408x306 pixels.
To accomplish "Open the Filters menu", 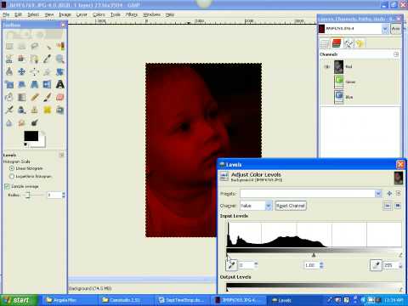I will pyautogui.click(x=132, y=14).
